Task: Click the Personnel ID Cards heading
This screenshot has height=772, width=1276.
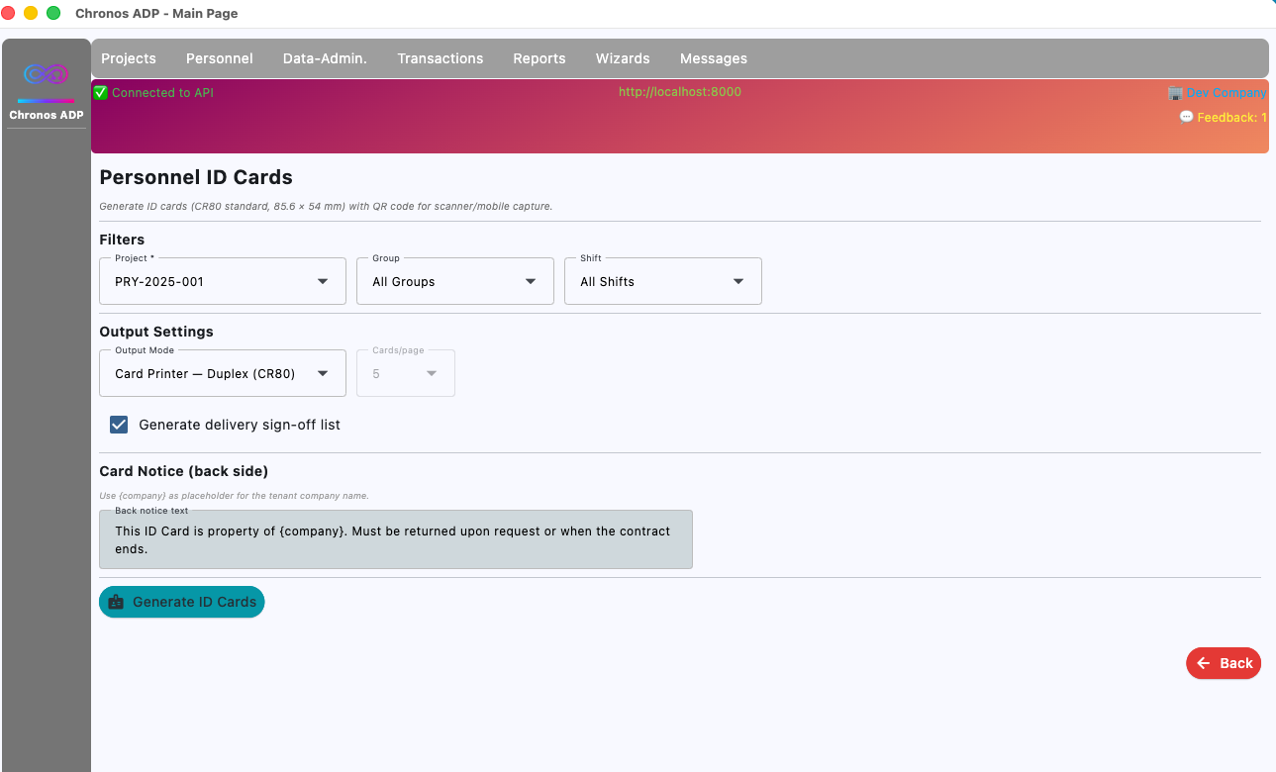Action: click(x=196, y=178)
